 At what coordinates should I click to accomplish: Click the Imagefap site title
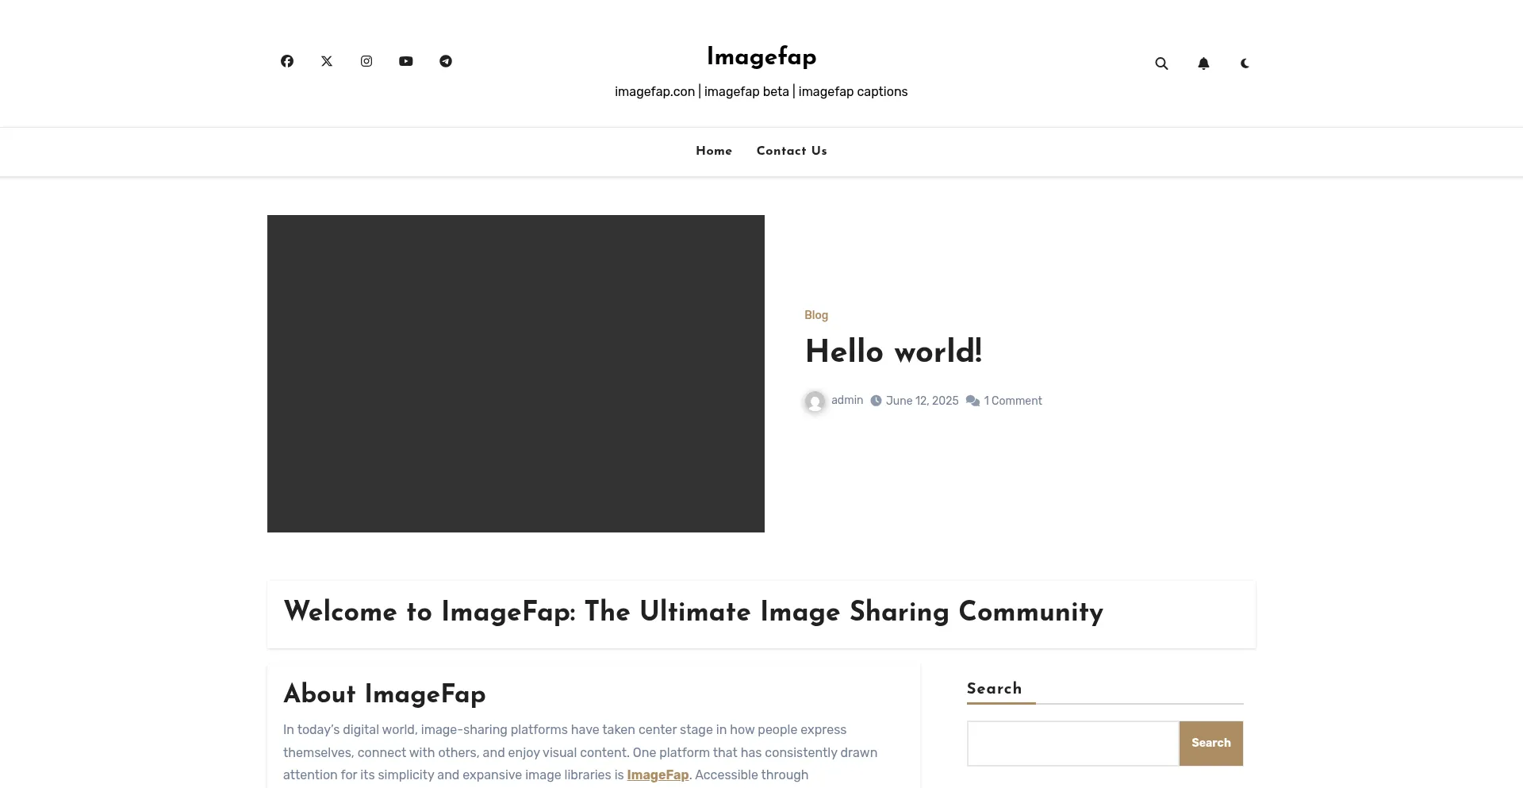click(x=761, y=56)
